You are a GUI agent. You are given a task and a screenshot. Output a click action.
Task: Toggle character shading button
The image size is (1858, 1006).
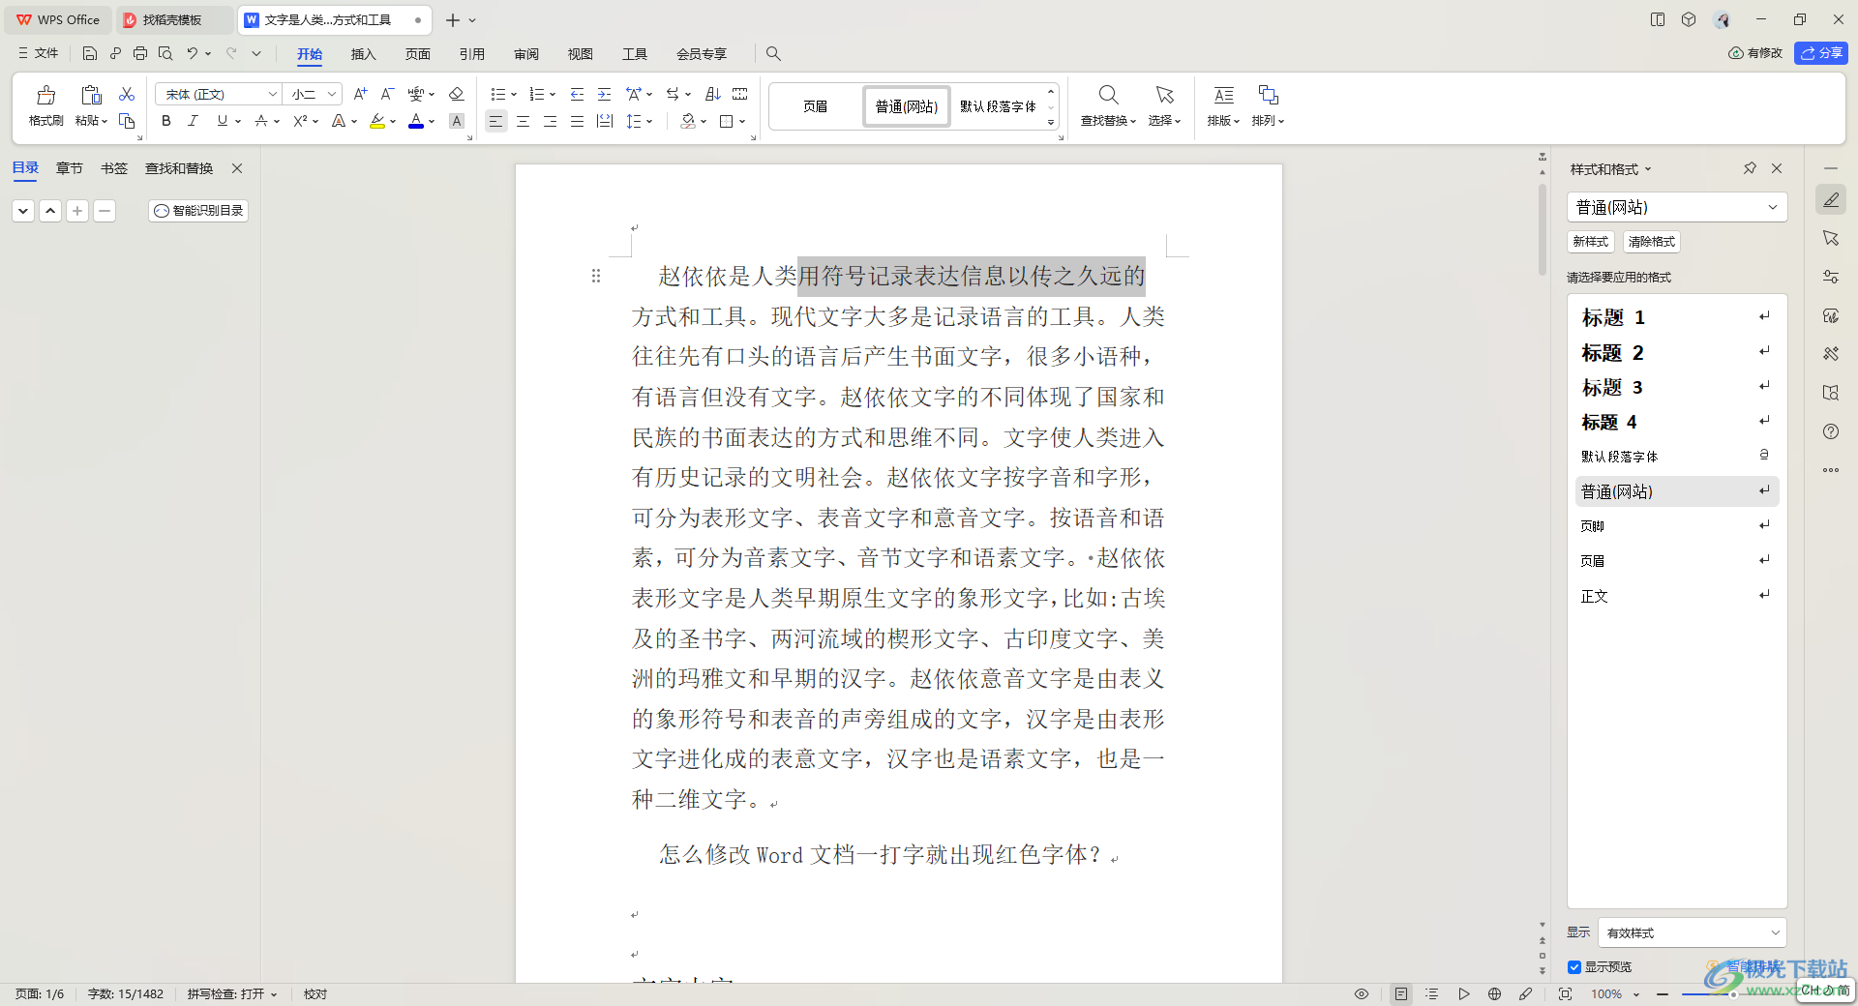457,121
